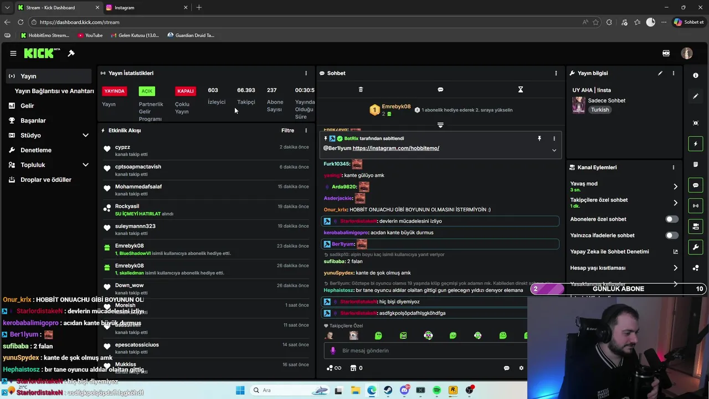This screenshot has height=399, width=709.
Task: Open Yayın bilgisi three-dot menu
Action: point(674,73)
